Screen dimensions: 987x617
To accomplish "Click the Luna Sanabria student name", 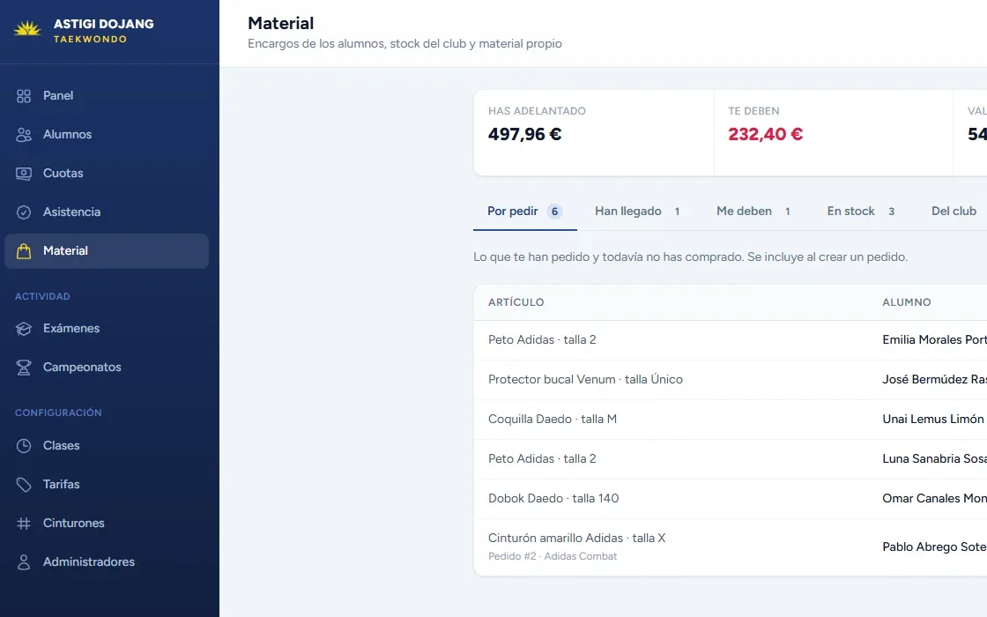I will (x=934, y=459).
